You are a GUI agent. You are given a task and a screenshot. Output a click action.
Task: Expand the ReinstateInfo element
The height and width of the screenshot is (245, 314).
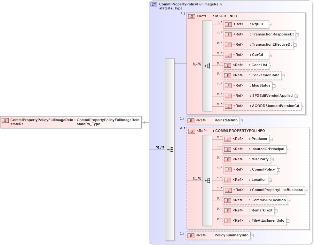point(240,121)
